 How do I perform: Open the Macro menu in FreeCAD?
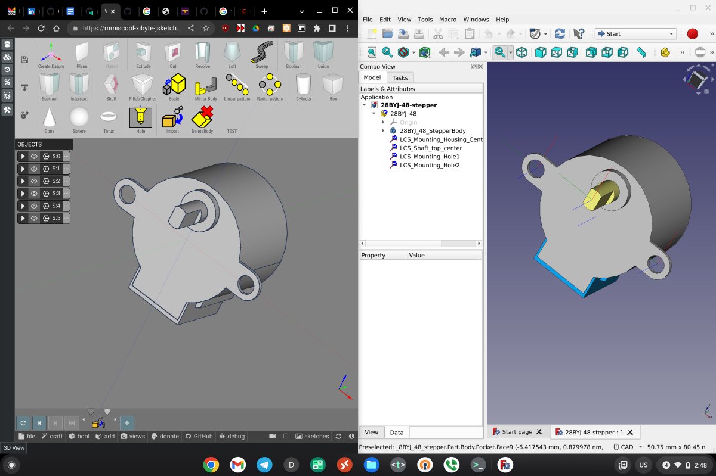coord(447,20)
